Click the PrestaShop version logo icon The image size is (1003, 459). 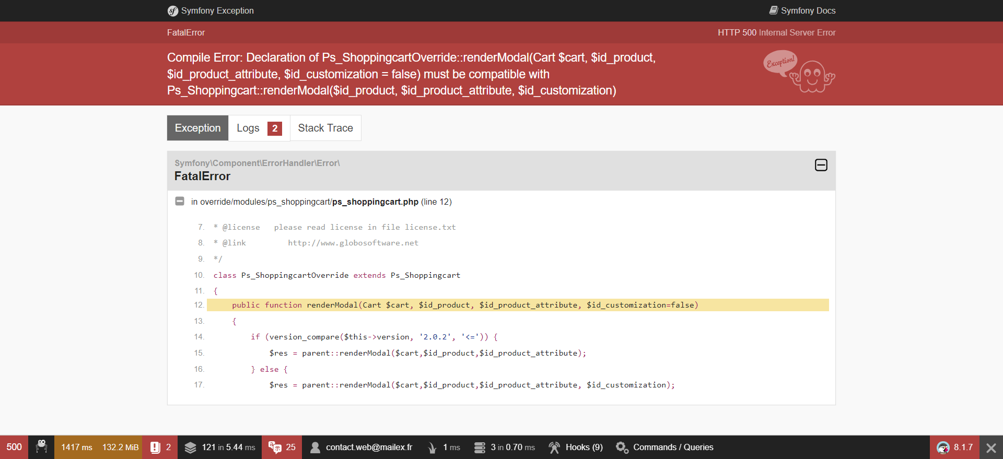click(943, 448)
